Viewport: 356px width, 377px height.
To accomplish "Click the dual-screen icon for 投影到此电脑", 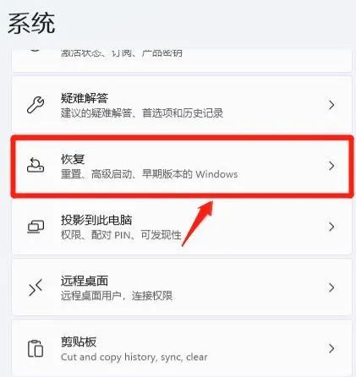I will (x=36, y=227).
